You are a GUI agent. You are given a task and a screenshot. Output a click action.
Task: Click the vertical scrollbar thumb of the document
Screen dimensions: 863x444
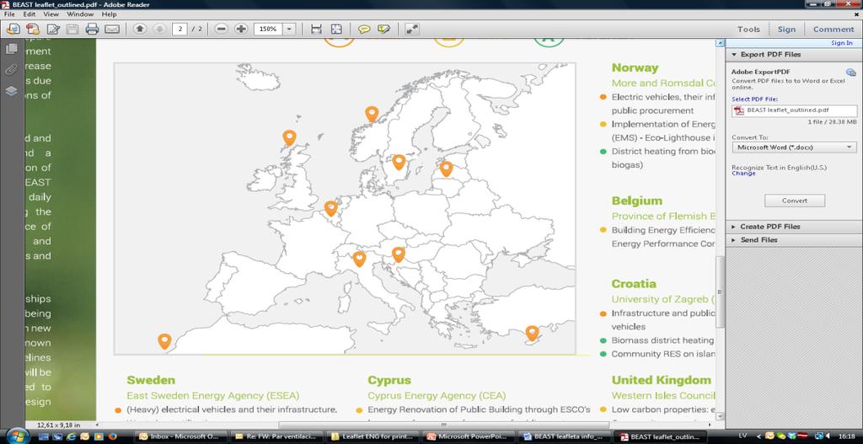tap(720, 292)
